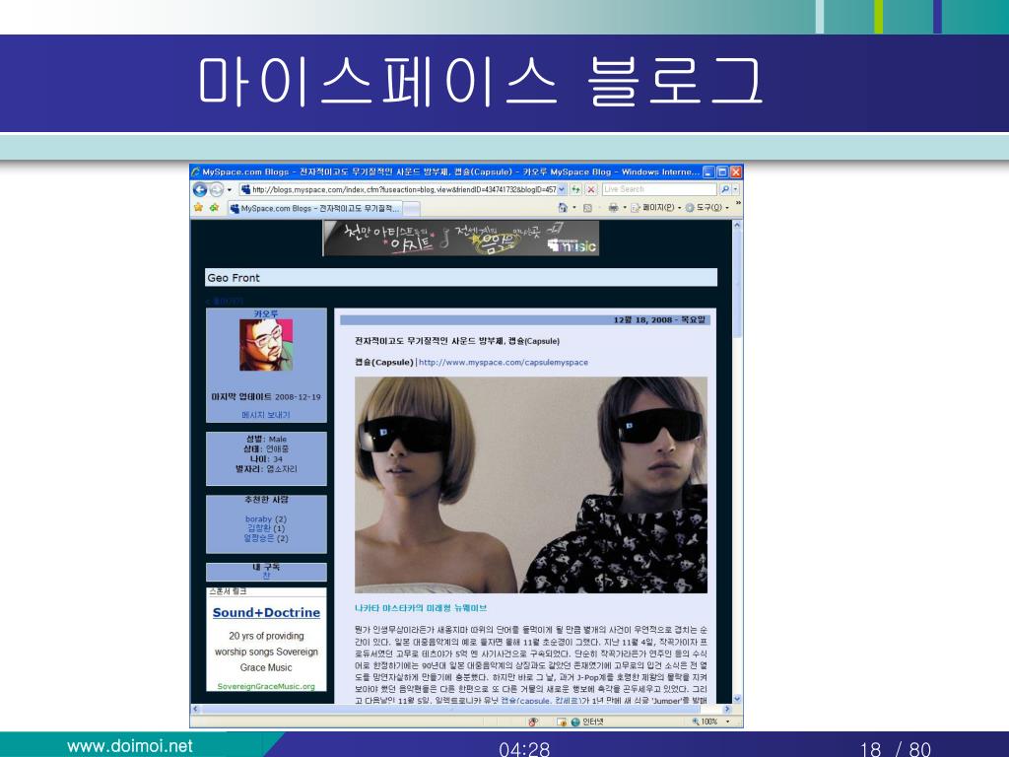
Task: Open the Favorites Center star
Action: coord(198,207)
